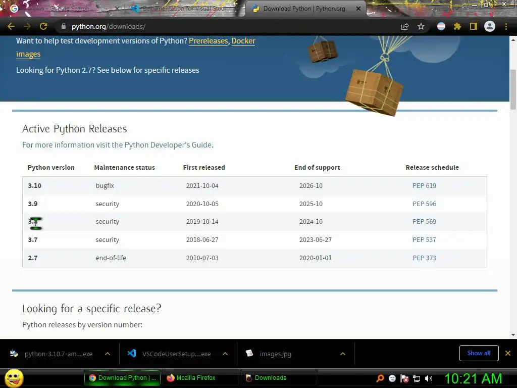Select Download Python taskbar item
The height and width of the screenshot is (388, 517).
122,378
